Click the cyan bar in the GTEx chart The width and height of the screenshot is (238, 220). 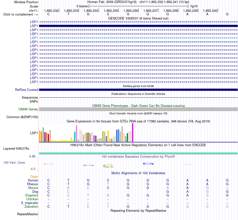point(75,137)
